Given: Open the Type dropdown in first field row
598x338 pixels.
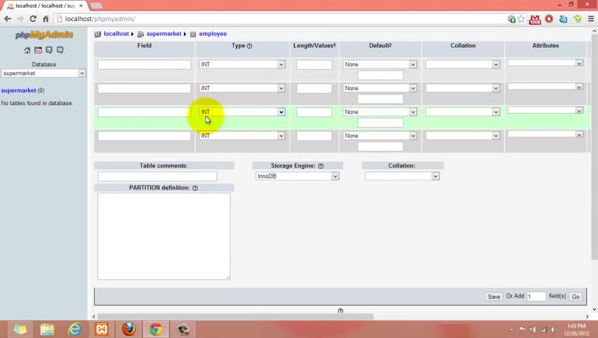Looking at the screenshot, I should (242, 64).
